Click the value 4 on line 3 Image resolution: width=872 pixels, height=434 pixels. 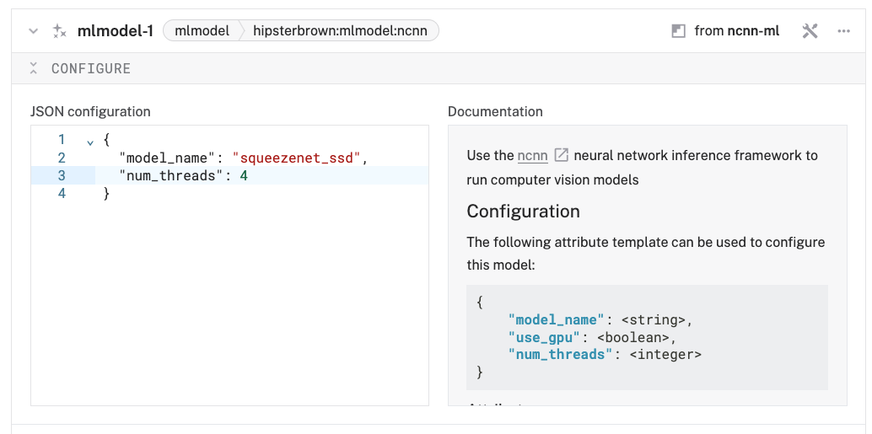pos(244,175)
